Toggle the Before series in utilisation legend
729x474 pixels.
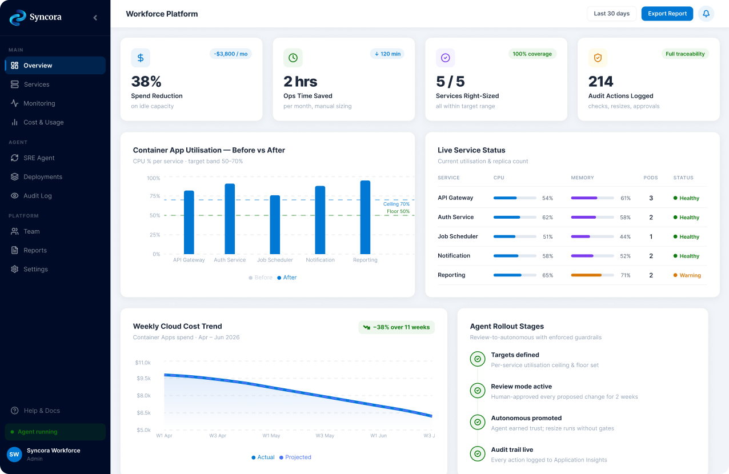point(261,278)
